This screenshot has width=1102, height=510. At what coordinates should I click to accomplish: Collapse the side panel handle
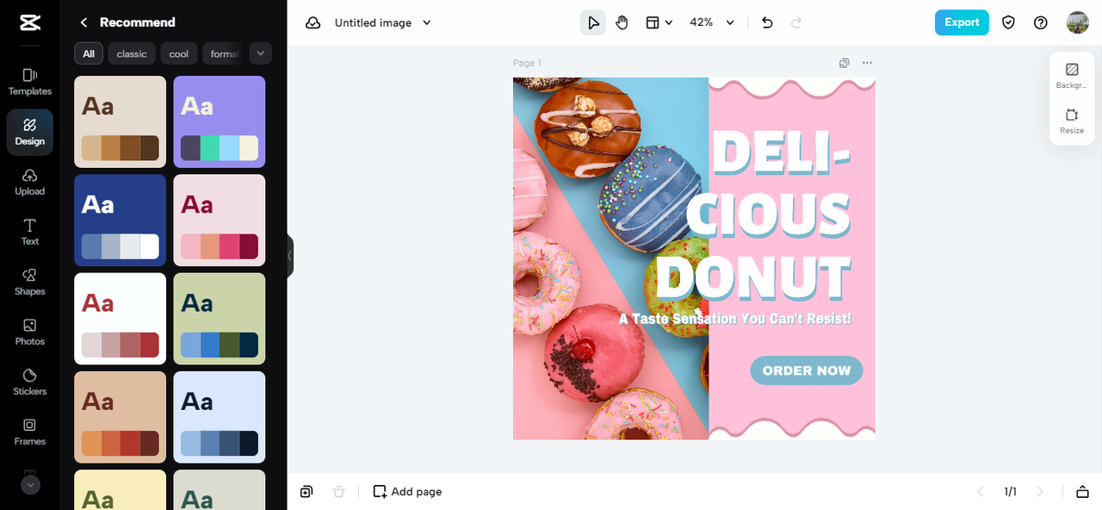[290, 256]
